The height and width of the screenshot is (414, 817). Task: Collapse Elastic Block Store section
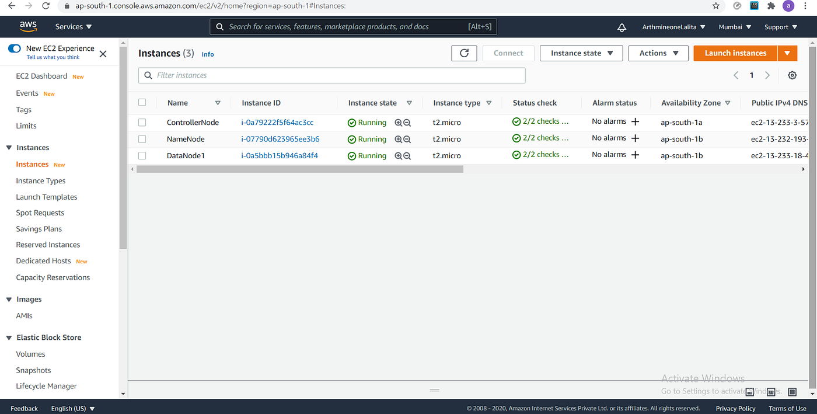(x=9, y=338)
